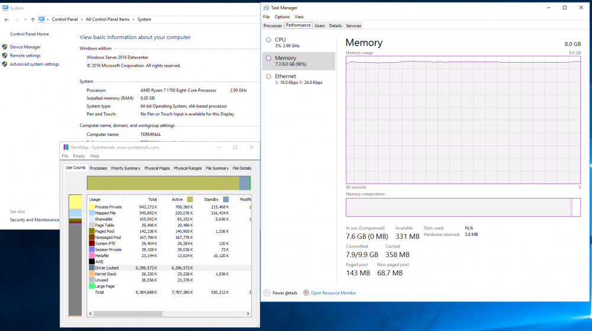This screenshot has width=592, height=331.
Task: Open Resource Monitor link
Action: pyautogui.click(x=333, y=293)
